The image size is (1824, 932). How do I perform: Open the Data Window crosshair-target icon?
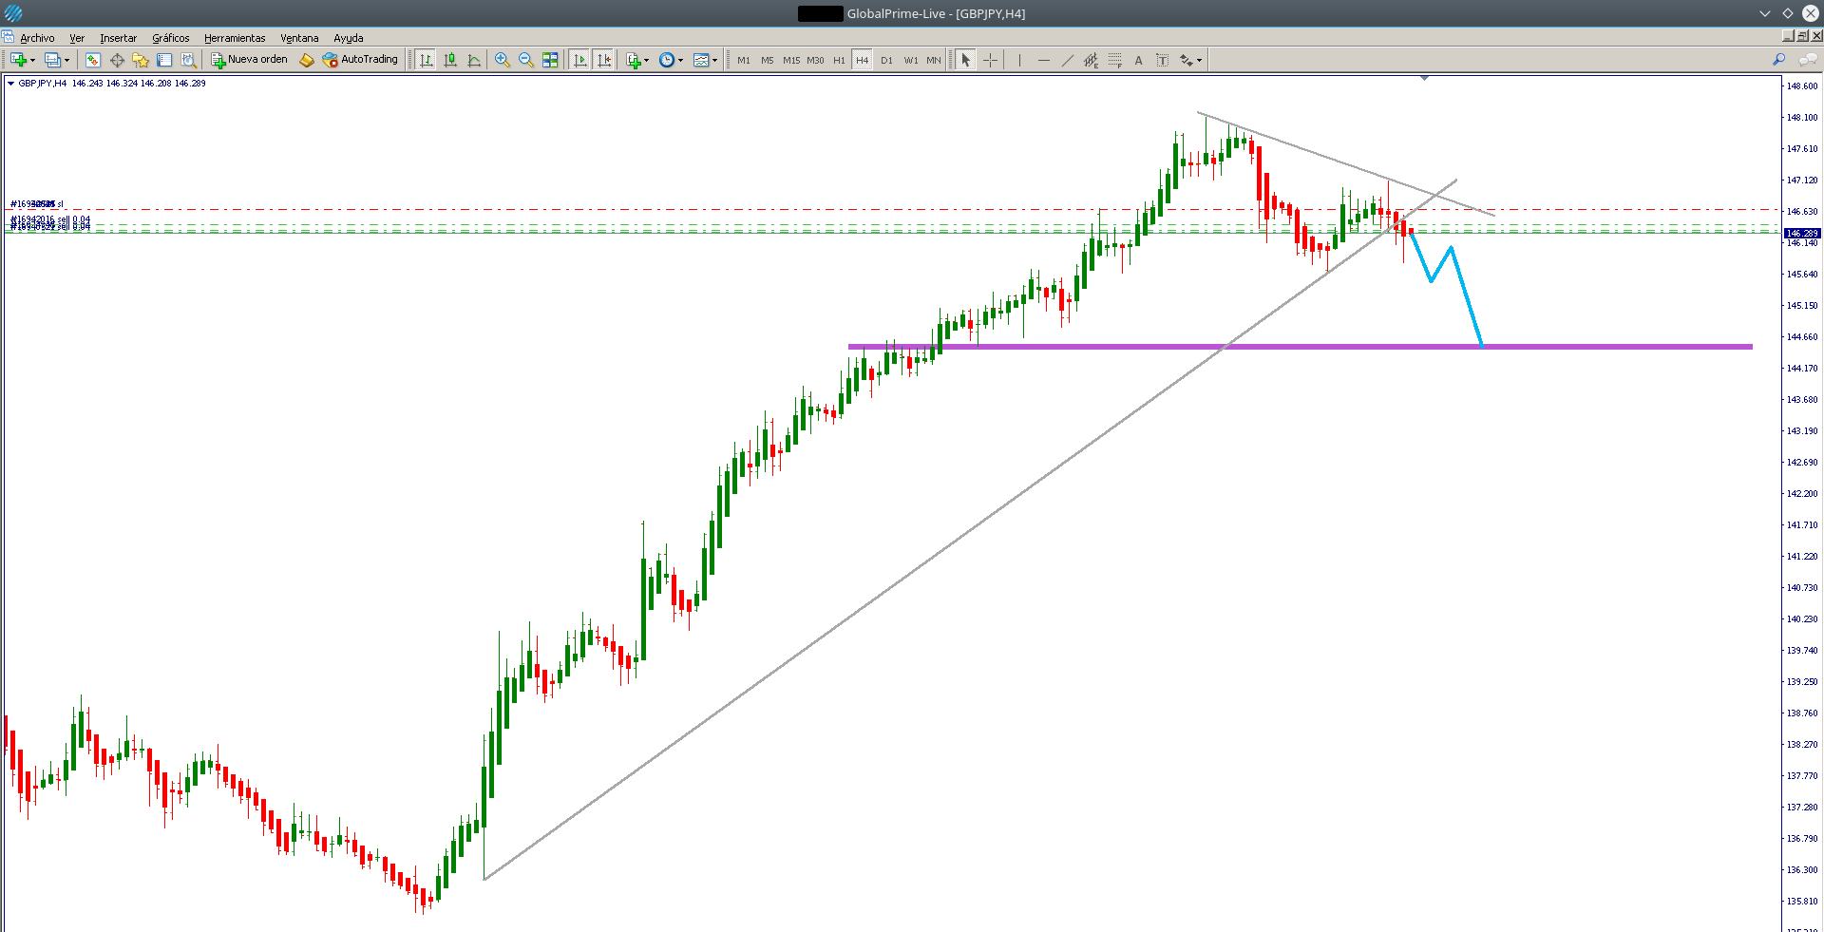click(x=117, y=60)
